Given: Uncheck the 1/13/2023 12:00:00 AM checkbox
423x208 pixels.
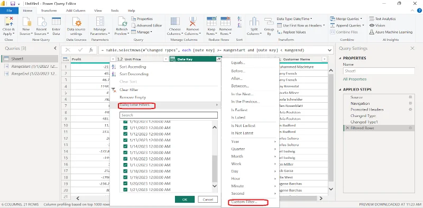Looking at the screenshot, I should pyautogui.click(x=125, y=140).
